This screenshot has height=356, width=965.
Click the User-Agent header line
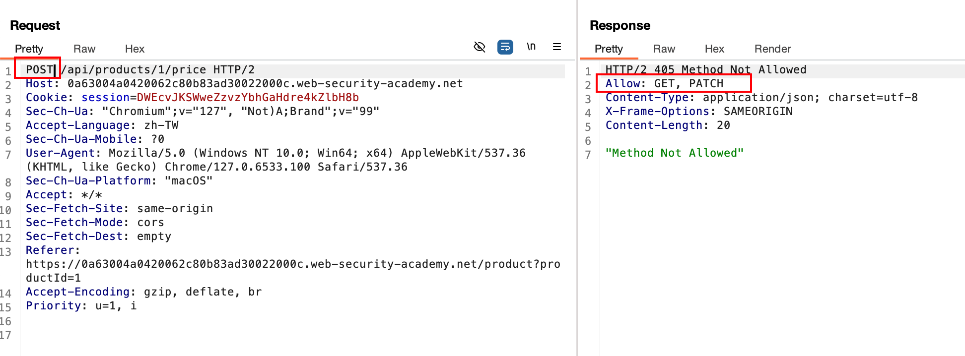(x=276, y=153)
